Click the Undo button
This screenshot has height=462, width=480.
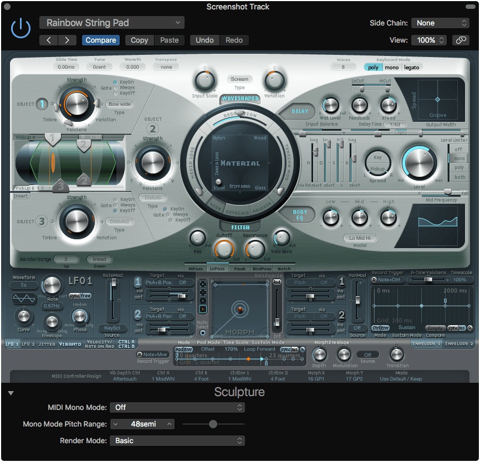click(205, 40)
